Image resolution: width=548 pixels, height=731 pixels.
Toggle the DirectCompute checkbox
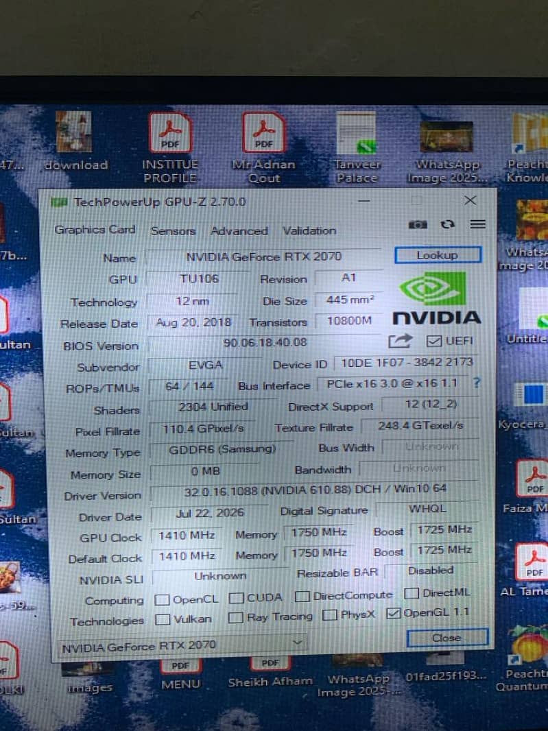tap(302, 596)
